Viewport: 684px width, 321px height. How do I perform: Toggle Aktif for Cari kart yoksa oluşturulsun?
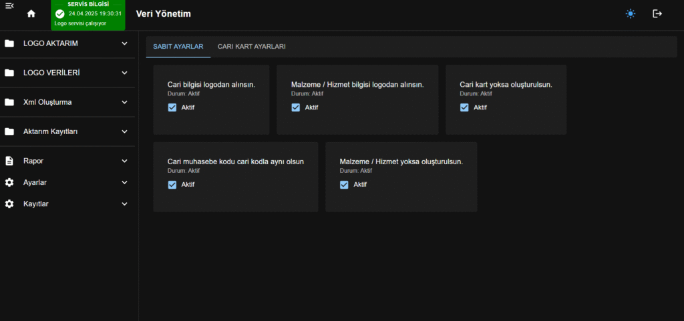point(465,107)
